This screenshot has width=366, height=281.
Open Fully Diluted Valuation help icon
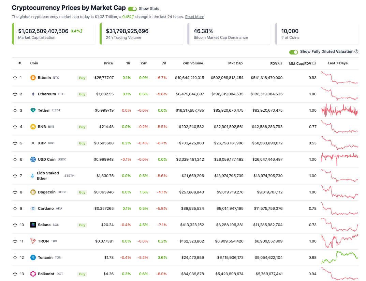tap(356, 51)
